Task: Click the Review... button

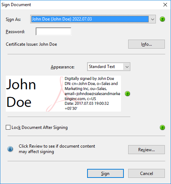Action: pyautogui.click(x=147, y=149)
